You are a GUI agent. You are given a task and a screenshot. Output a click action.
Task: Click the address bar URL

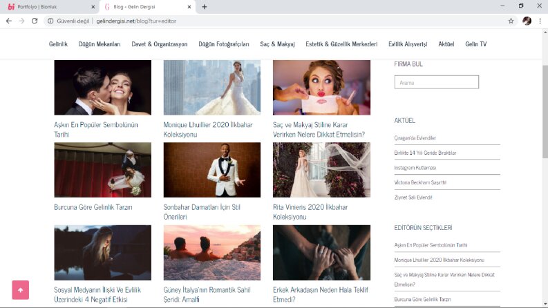tap(136, 21)
